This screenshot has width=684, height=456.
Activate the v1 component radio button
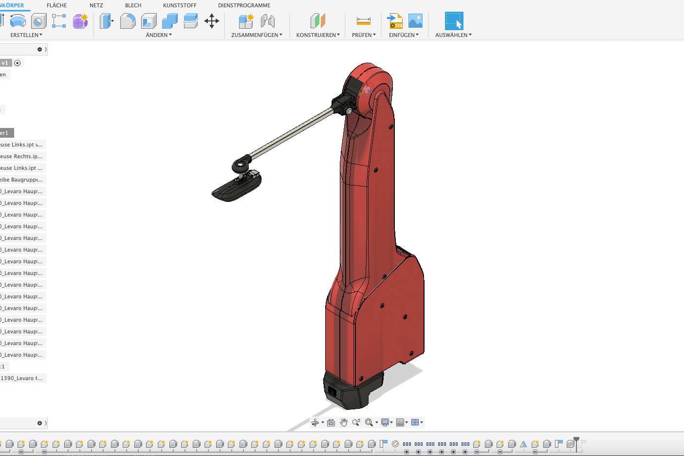[x=18, y=63]
